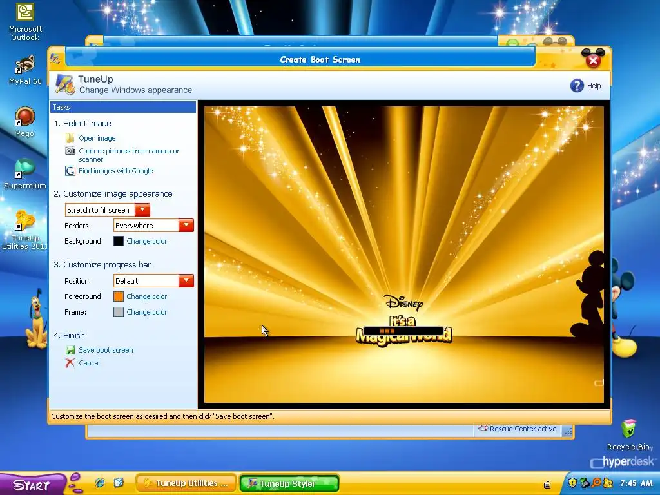Image resolution: width=660 pixels, height=495 pixels.
Task: Click the blue Help question mark icon
Action: [577, 86]
